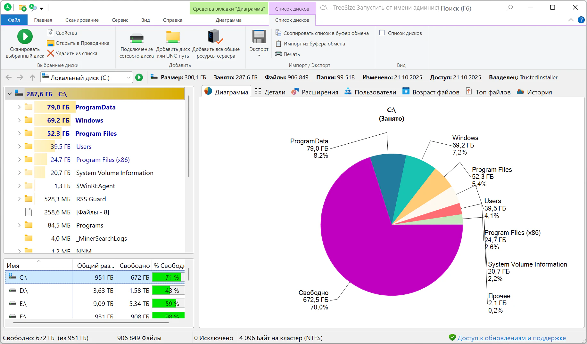Click Добавить все общие ресурсы сервера icon
Image resolution: width=587 pixels, height=344 pixels.
pos(215,37)
